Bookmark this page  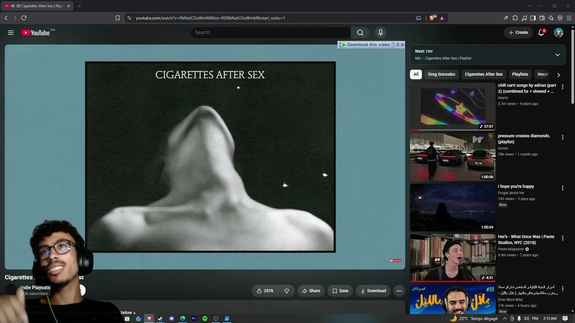tap(118, 18)
